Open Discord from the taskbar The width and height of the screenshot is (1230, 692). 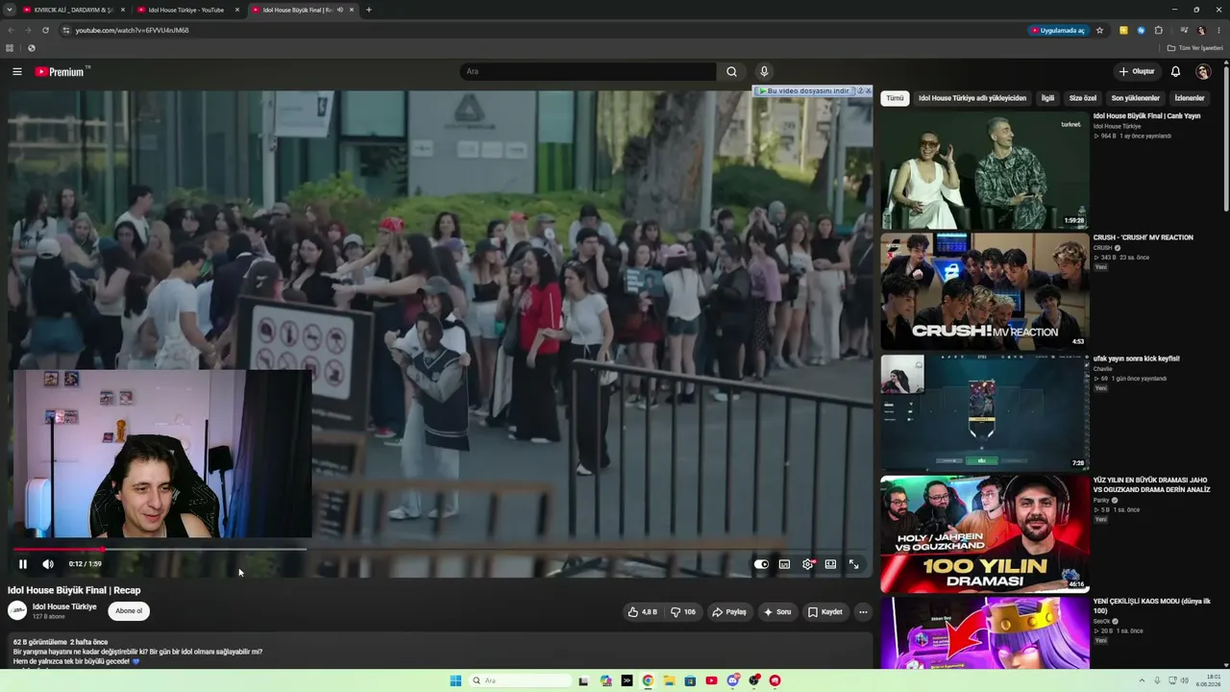point(732,680)
